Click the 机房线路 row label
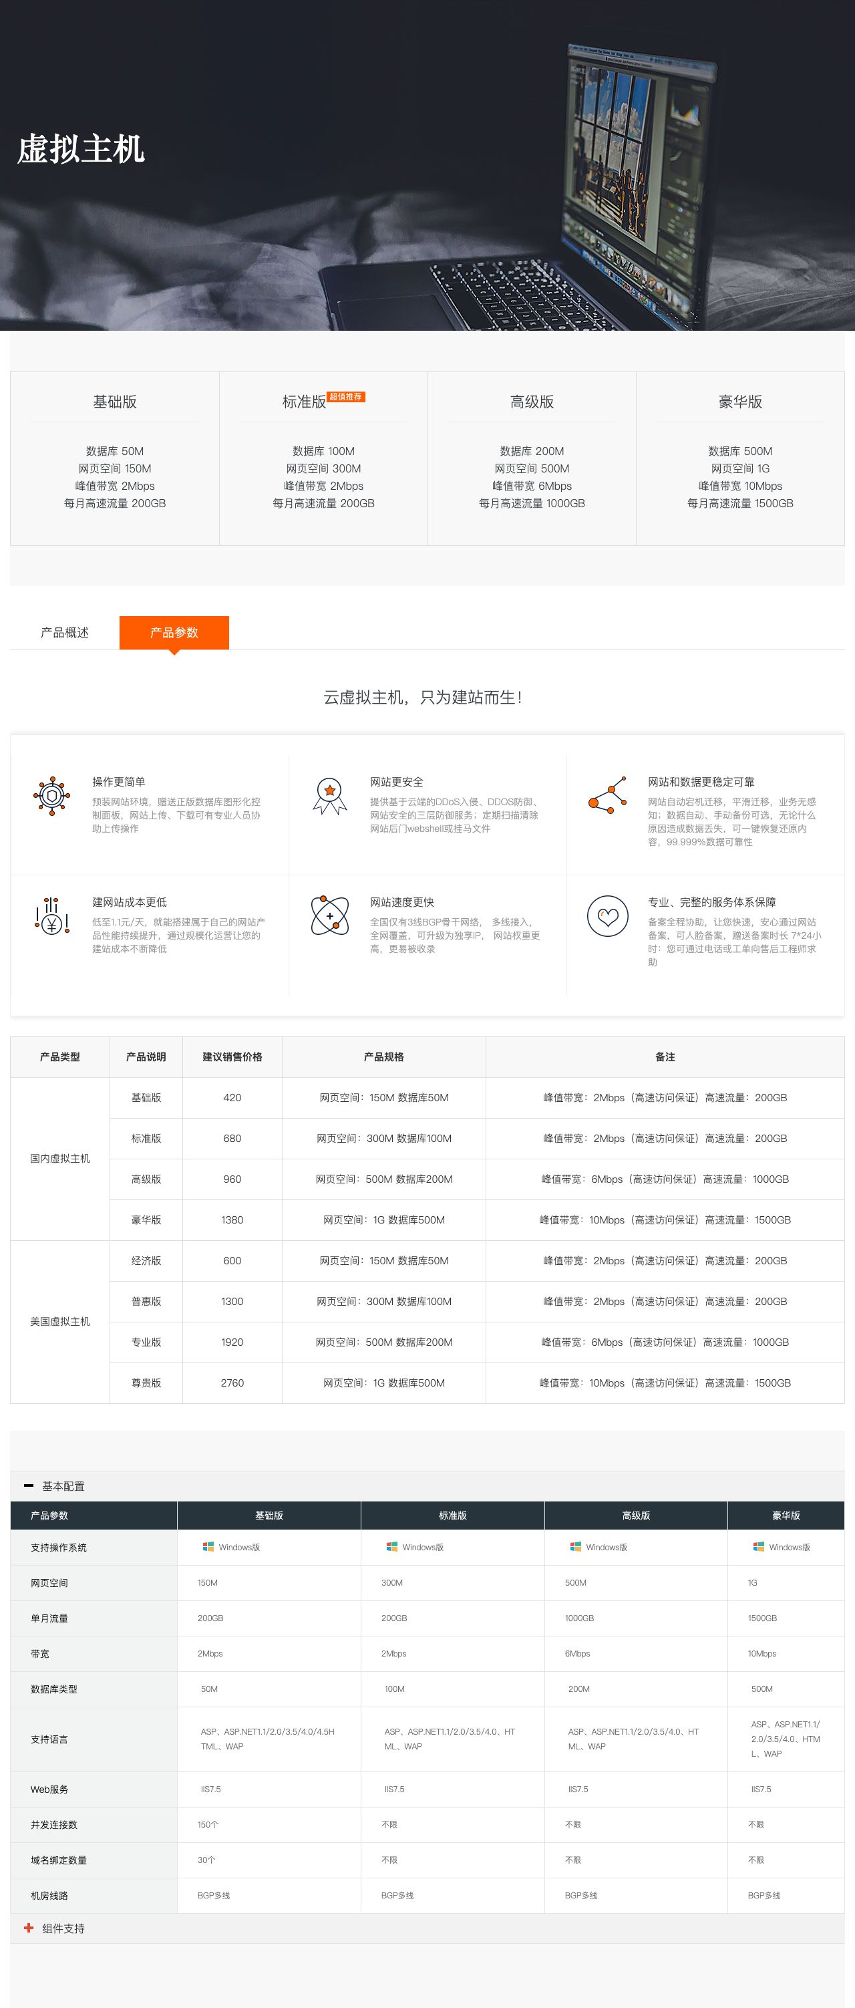This screenshot has width=855, height=2008. (94, 1895)
